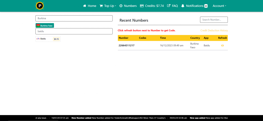Expand the Account dropdown
Viewport: 263px width, 121px height.
coord(219,6)
